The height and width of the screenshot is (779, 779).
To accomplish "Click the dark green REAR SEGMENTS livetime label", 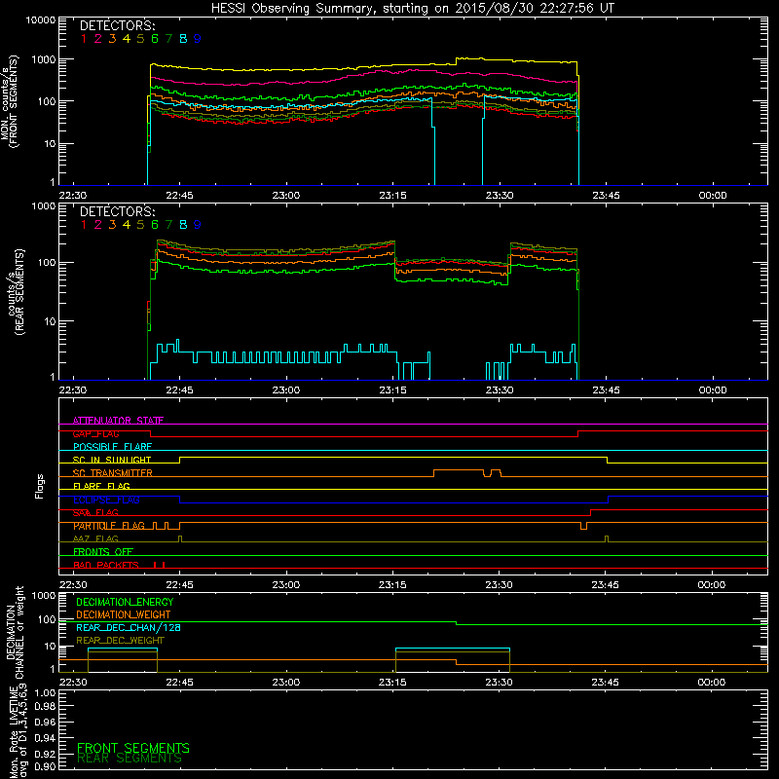I will [130, 759].
